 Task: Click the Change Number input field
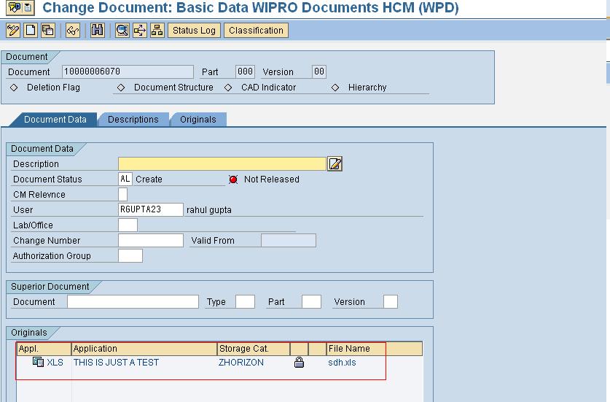[x=151, y=240]
